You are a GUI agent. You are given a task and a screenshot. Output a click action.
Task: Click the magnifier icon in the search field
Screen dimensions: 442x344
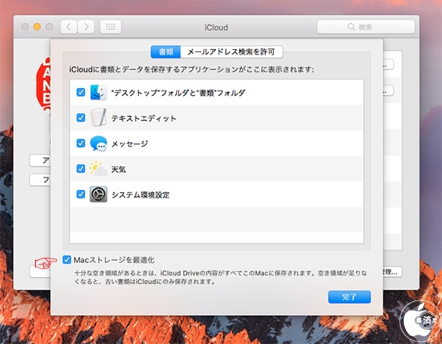[x=352, y=26]
